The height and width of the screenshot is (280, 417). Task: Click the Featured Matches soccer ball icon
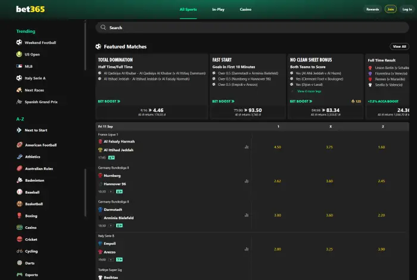pos(98,46)
